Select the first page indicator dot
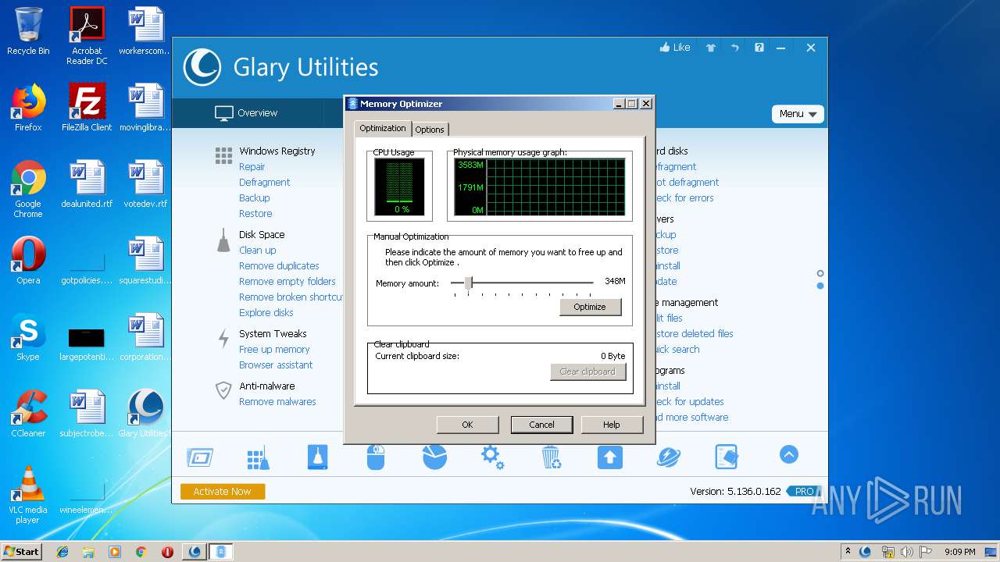Viewport: 1000px width, 562px height. coord(820,273)
